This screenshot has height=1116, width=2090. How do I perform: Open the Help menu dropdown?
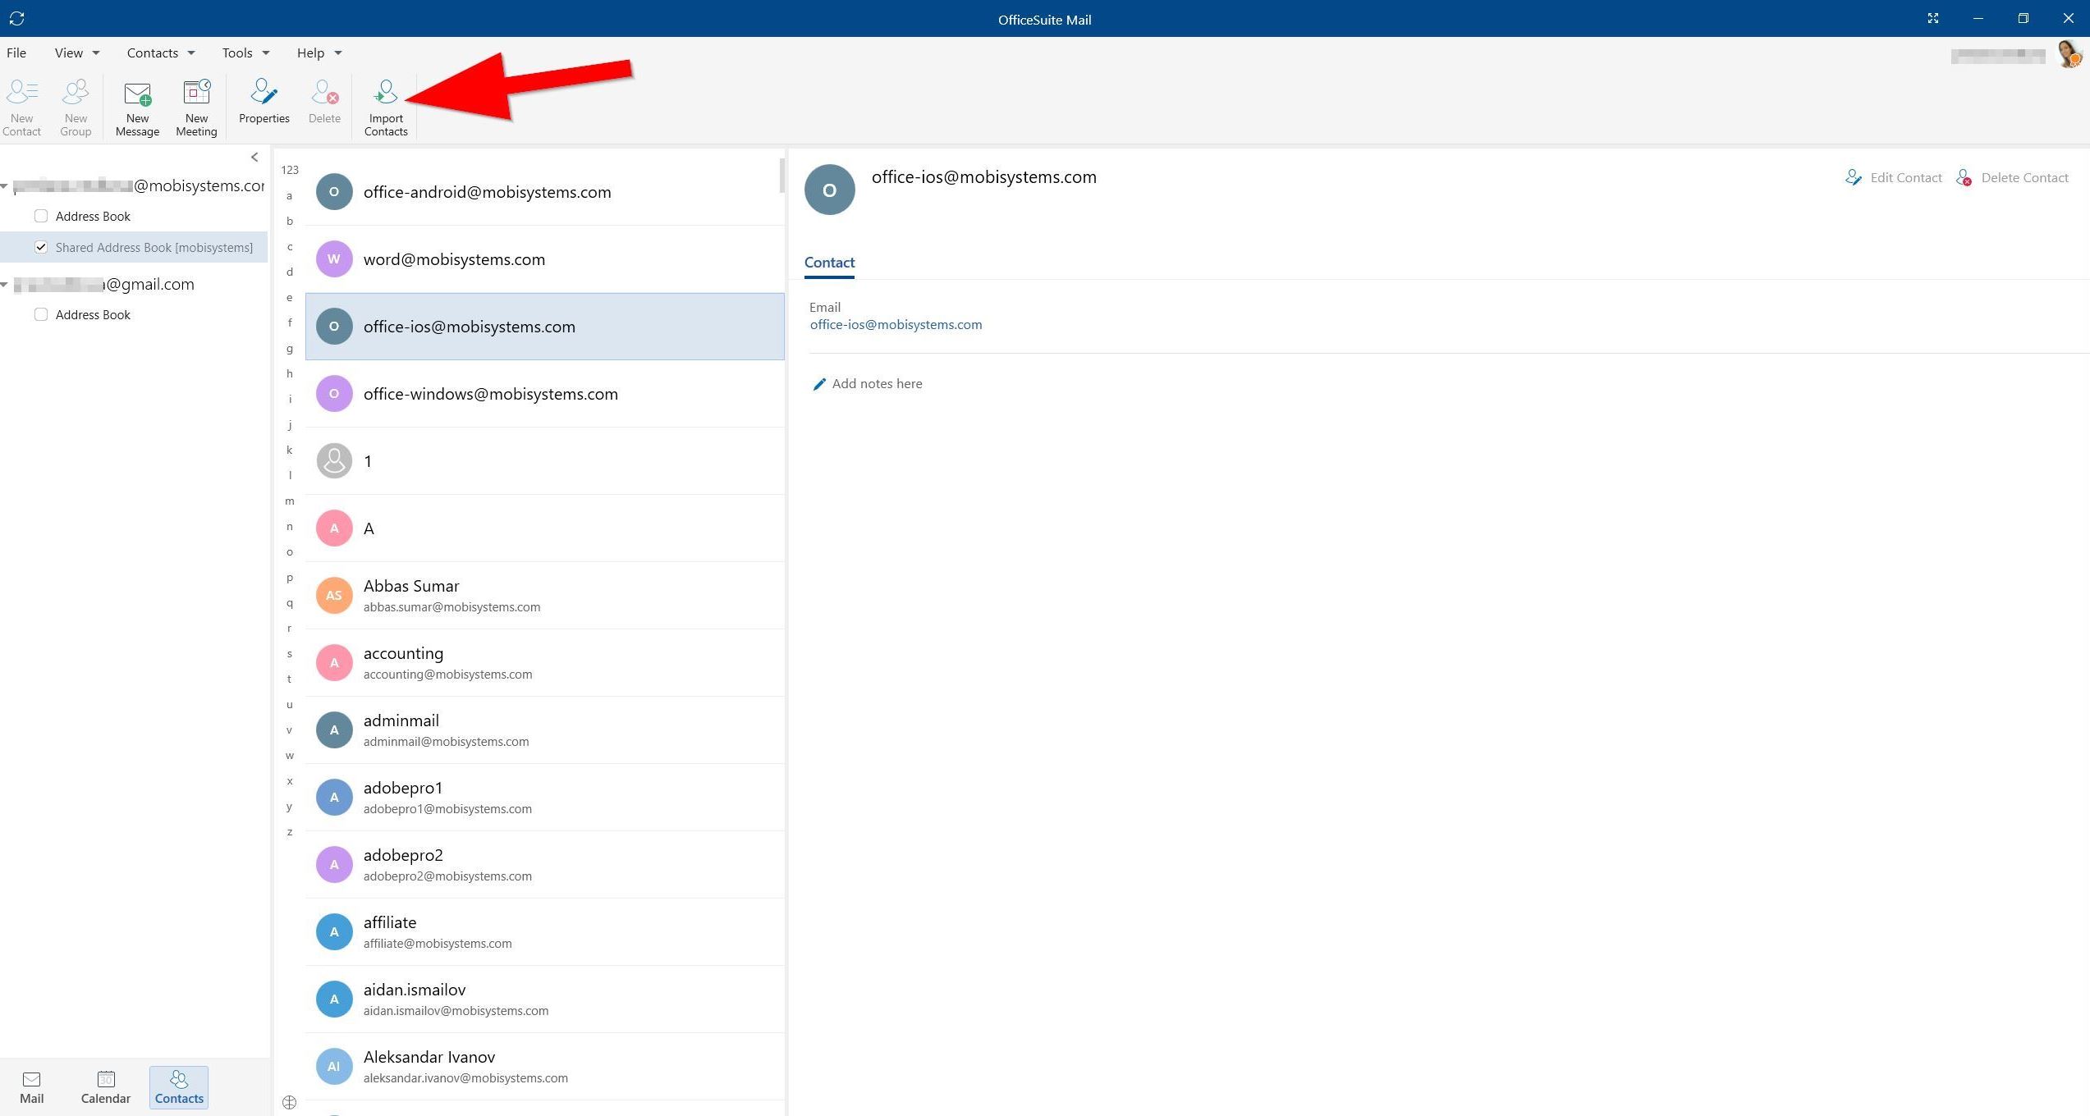319,53
